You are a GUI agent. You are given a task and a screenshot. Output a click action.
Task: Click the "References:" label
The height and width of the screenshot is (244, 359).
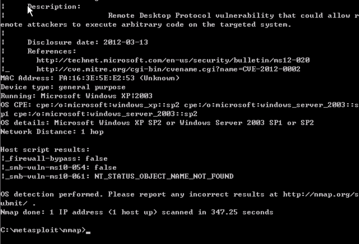(52, 51)
